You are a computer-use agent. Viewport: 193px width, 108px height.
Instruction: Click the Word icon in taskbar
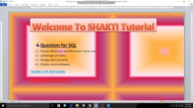pos(96,106)
